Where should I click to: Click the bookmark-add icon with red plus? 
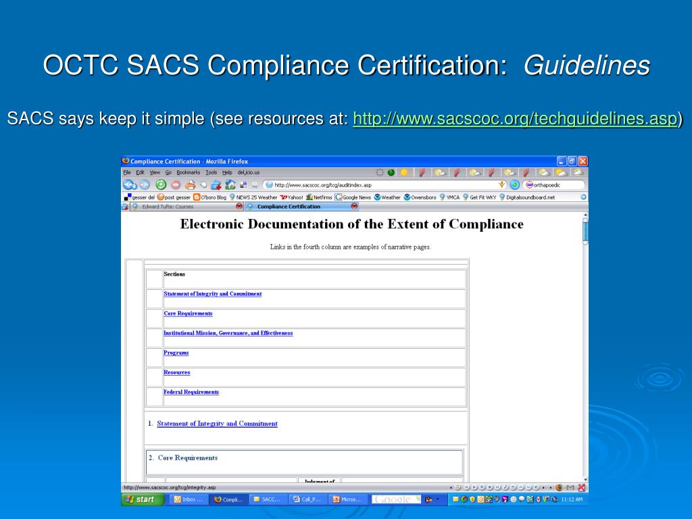click(x=216, y=185)
